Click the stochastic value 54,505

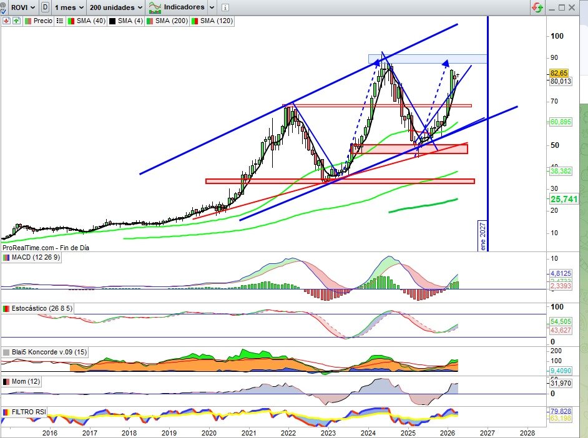click(561, 321)
